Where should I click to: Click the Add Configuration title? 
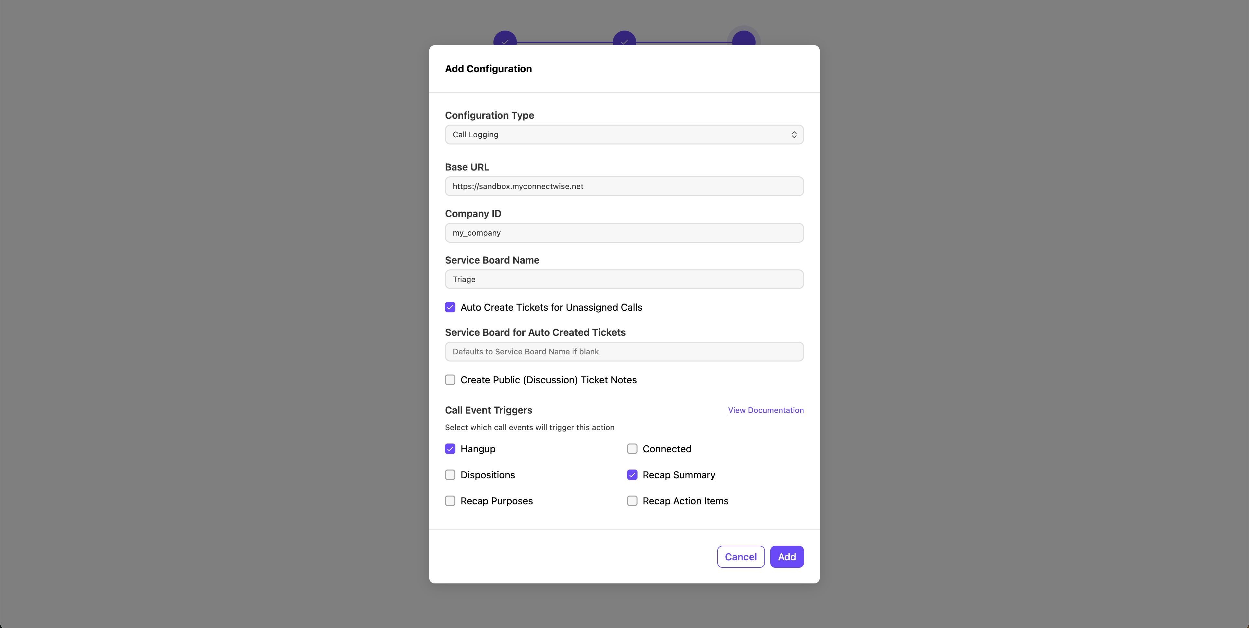pyautogui.click(x=488, y=69)
